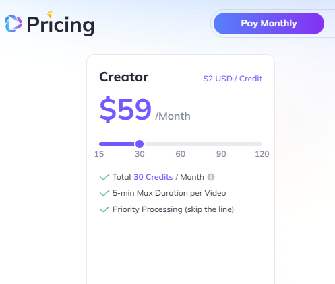Set the credits slider to 120
Viewport: 335px width, 284px height.
[x=262, y=144]
